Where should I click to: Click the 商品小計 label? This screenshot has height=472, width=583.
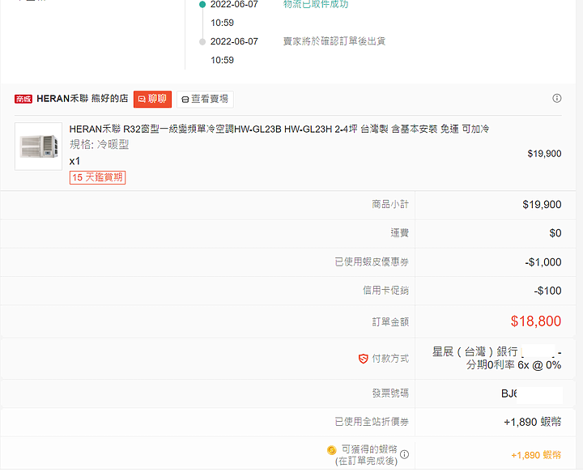(x=390, y=204)
